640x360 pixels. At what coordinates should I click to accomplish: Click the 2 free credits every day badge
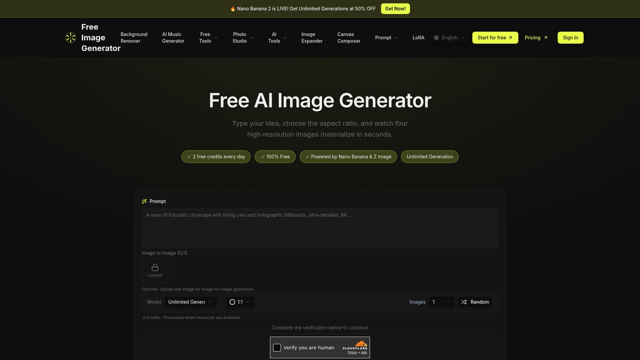tap(216, 157)
